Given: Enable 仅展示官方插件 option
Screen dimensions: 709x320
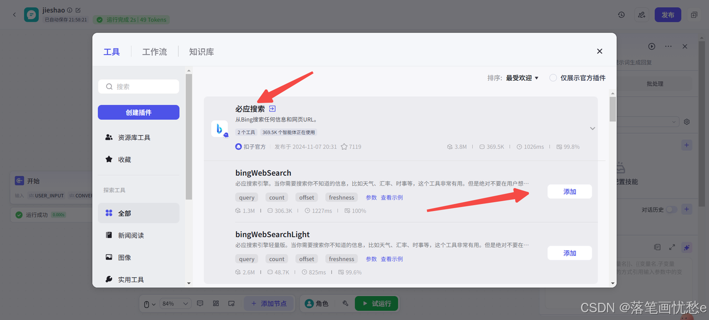Looking at the screenshot, I should (553, 78).
